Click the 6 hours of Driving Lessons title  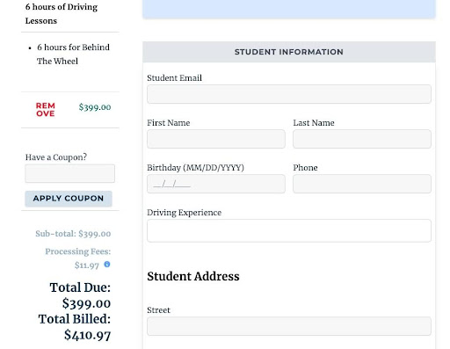click(x=62, y=14)
